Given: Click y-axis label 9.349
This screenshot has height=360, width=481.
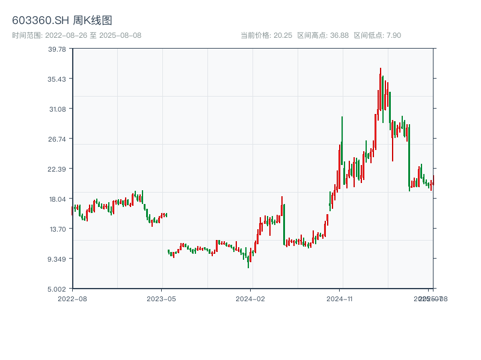Looking at the screenshot, I should [x=57, y=259].
